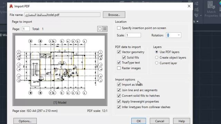
Task: Select the Current layer radio option
Action: pos(156,63)
